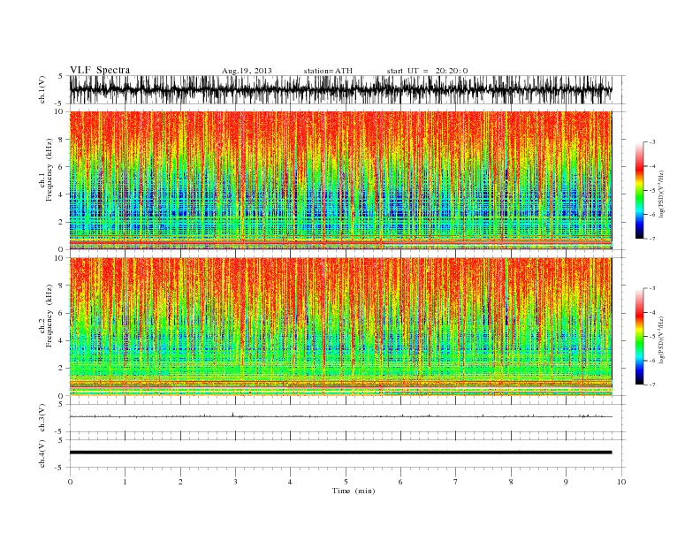Viewport: 700px width, 541px height.
Task: Click the "ch.3(V)" axis label
Action: coord(42,418)
